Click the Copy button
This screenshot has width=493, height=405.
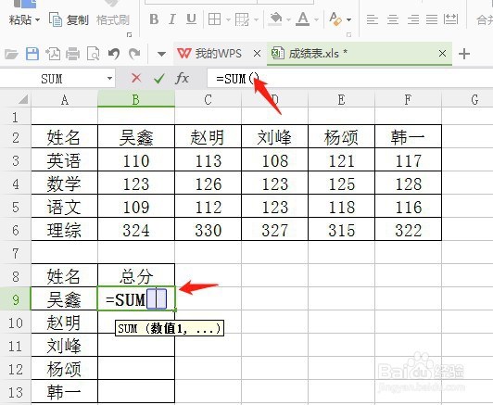(70, 19)
